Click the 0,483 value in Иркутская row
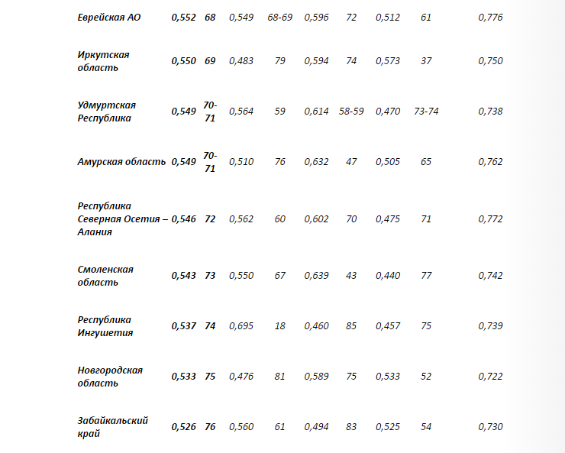This screenshot has width=565, height=453. 241,61
